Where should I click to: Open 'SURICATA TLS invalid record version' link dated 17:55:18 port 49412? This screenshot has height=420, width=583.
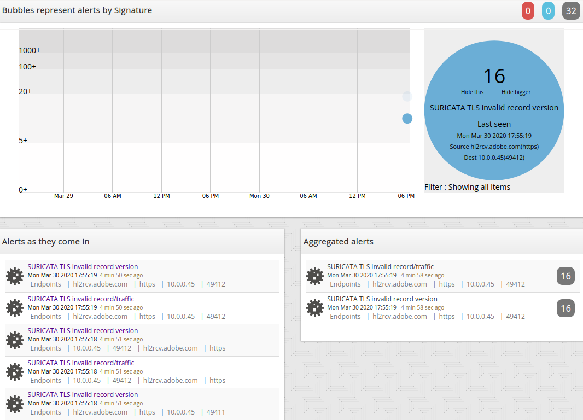pos(83,330)
